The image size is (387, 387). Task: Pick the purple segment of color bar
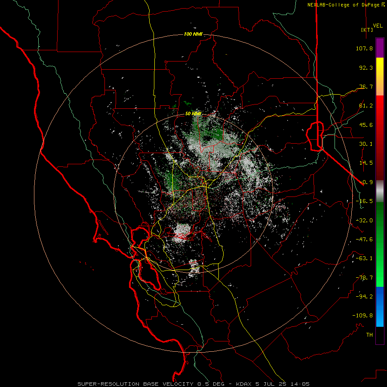(380, 48)
